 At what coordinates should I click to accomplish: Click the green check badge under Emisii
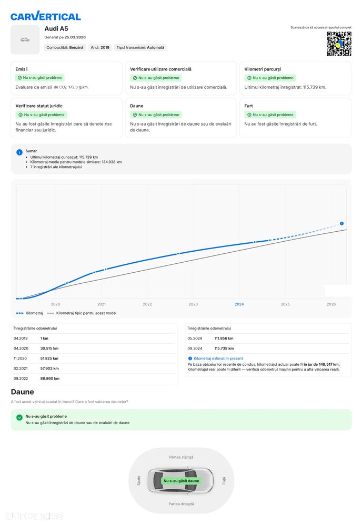click(39, 78)
